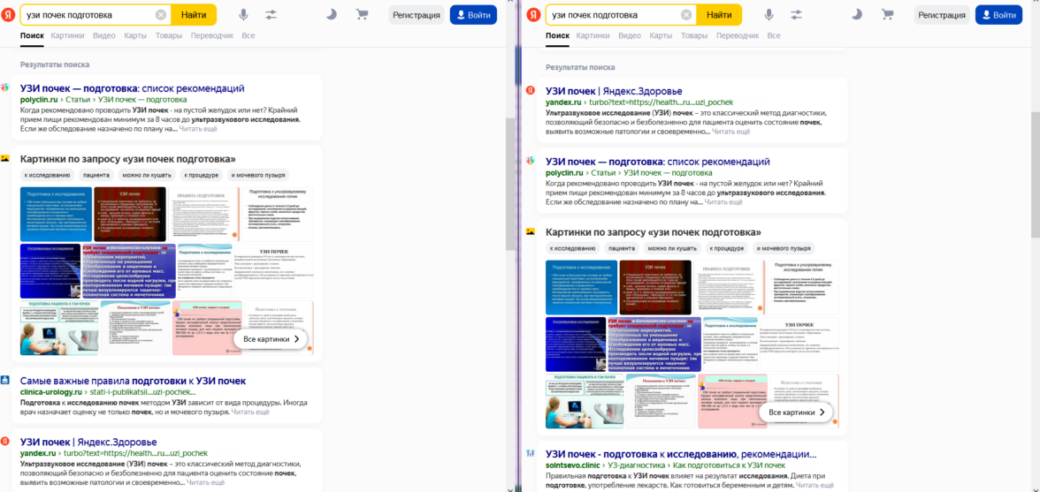Switch to 'Картинки' tab in left window
1040x492 pixels.
coord(68,35)
